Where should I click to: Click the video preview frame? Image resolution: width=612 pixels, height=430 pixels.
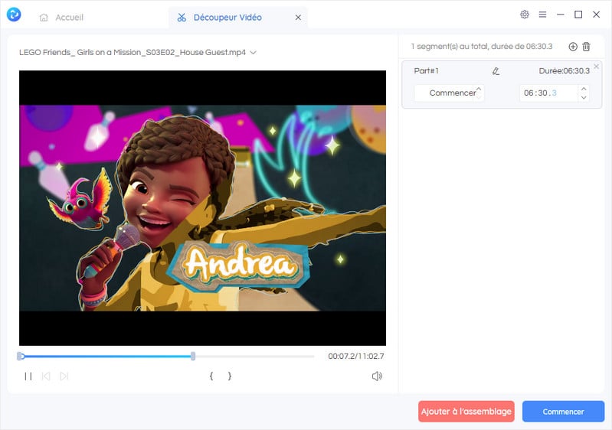pos(202,208)
